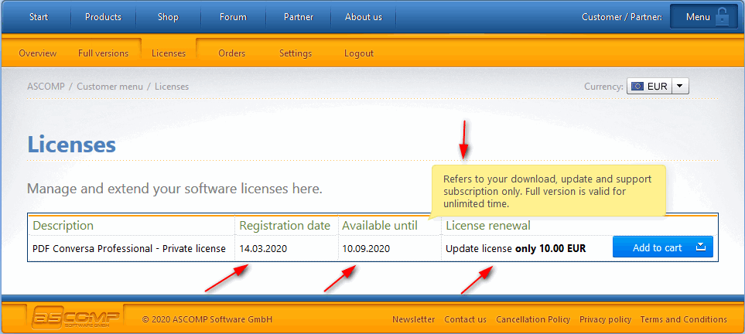745x334 pixels.
Task: Open the Terms and Conditions link
Action: coord(684,319)
